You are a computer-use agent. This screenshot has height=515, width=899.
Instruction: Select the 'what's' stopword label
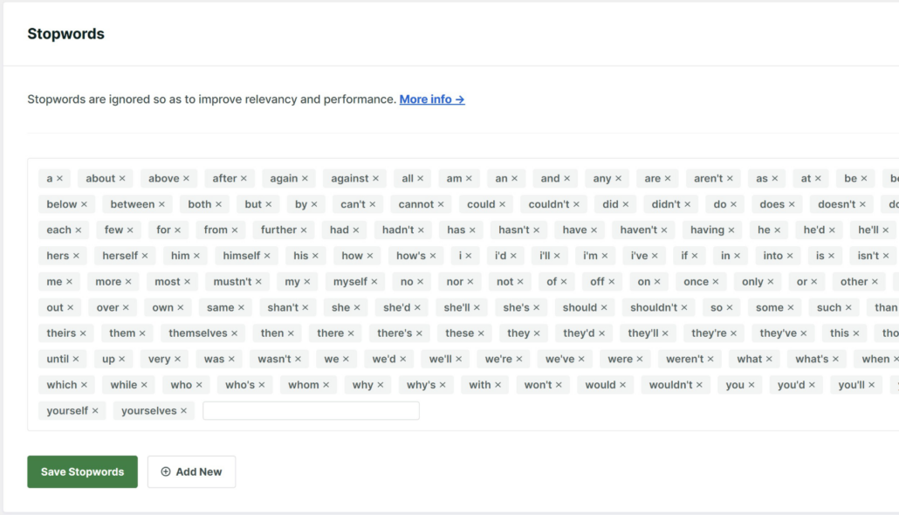[x=812, y=359]
